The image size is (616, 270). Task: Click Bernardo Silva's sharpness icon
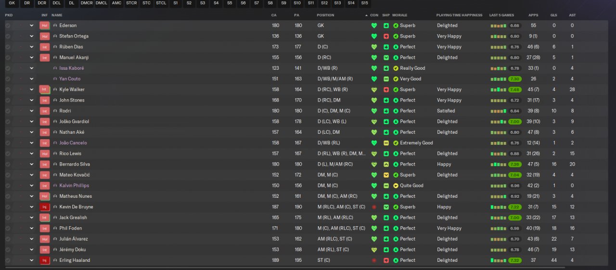coord(386,164)
